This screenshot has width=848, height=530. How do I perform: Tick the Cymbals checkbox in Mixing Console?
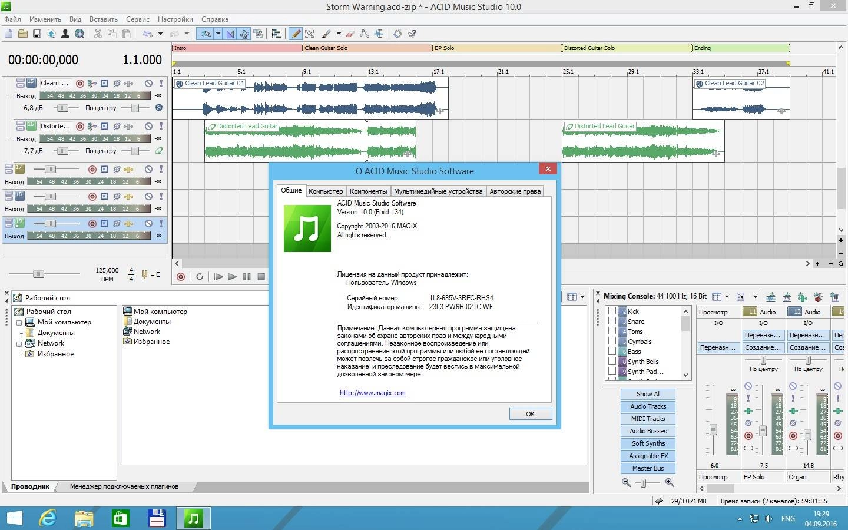click(612, 341)
